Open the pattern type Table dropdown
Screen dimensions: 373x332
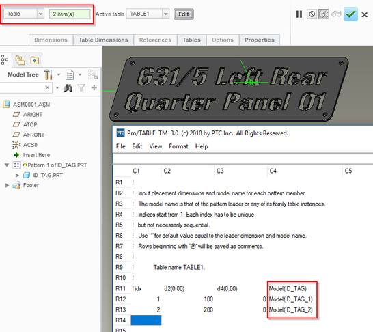pos(41,14)
